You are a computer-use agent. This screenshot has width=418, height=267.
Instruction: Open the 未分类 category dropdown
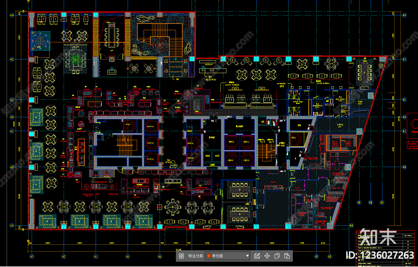(228, 256)
